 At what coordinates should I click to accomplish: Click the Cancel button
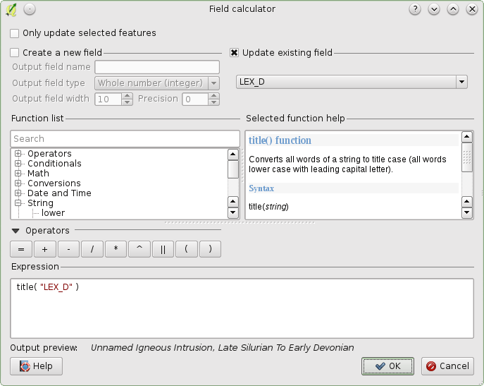coord(447,366)
